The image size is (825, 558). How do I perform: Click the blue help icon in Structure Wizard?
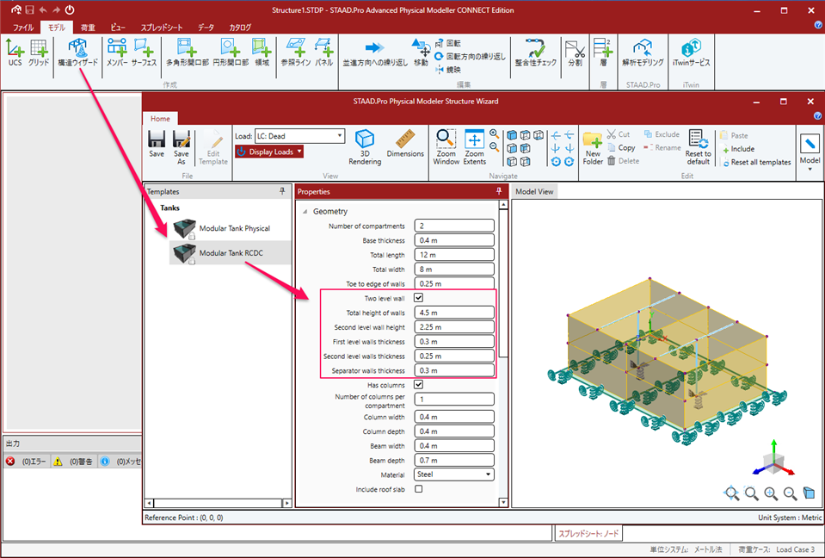click(x=817, y=115)
